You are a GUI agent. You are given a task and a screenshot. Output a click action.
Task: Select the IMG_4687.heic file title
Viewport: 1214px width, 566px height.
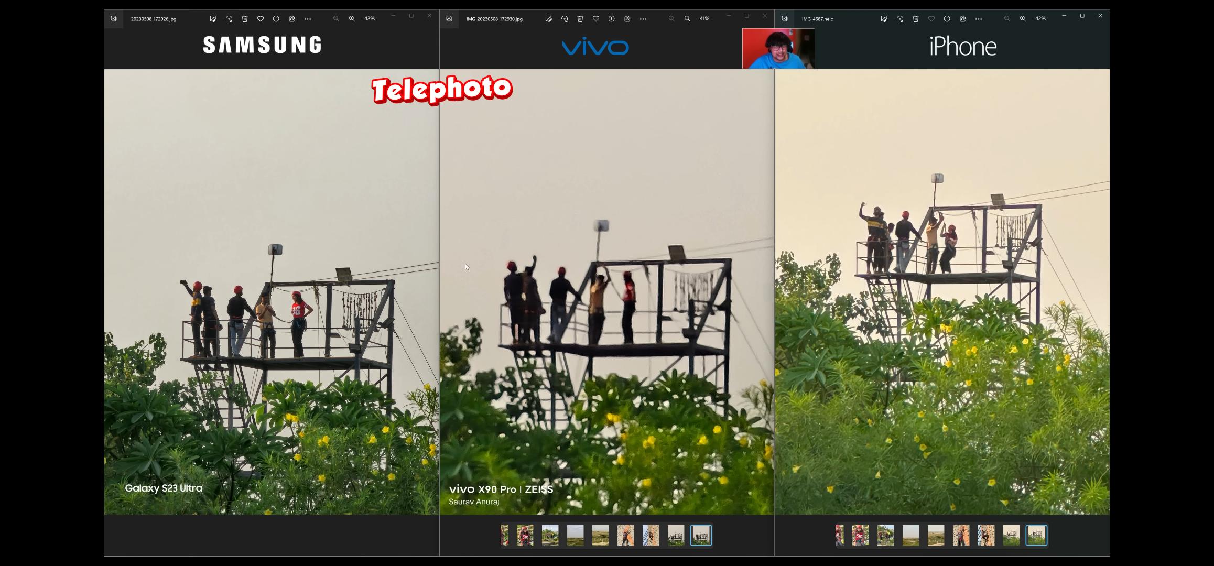[817, 19]
